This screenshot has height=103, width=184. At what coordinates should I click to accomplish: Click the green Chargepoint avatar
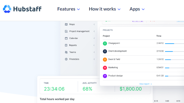pos(105,43)
